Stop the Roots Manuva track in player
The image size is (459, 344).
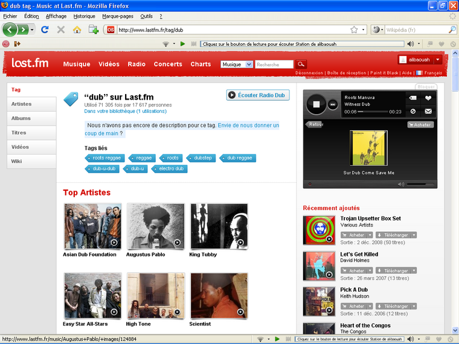click(316, 104)
